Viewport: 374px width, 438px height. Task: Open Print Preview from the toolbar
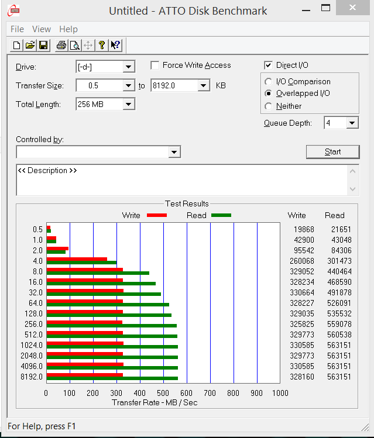[74, 45]
